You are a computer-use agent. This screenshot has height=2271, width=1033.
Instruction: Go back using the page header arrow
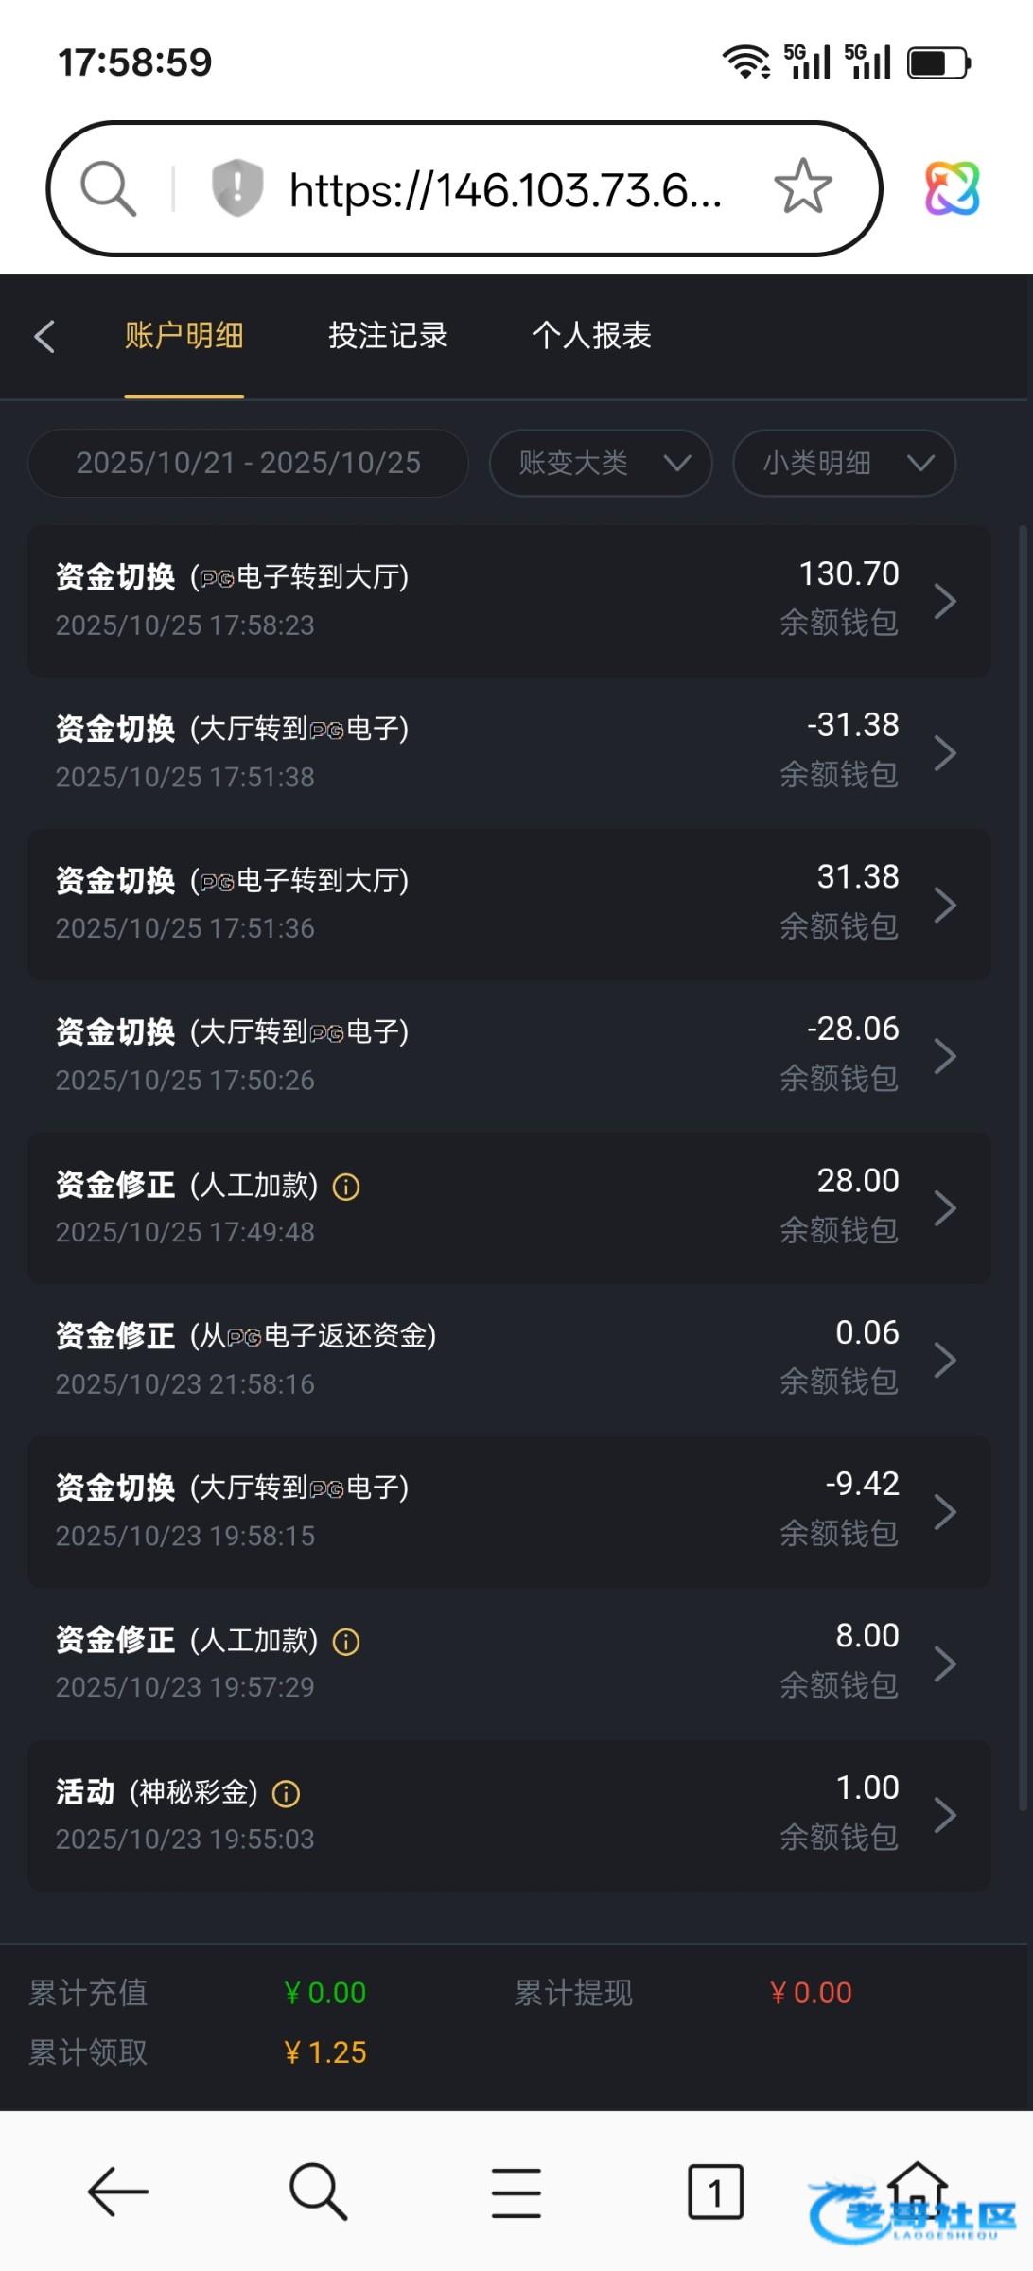click(44, 336)
